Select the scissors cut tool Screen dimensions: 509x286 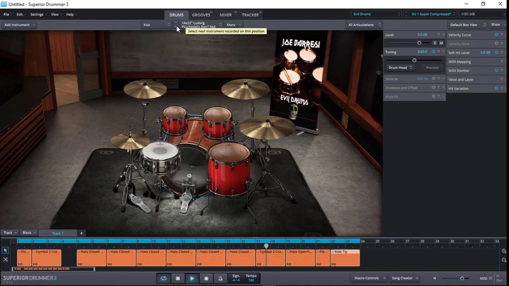(x=5, y=259)
